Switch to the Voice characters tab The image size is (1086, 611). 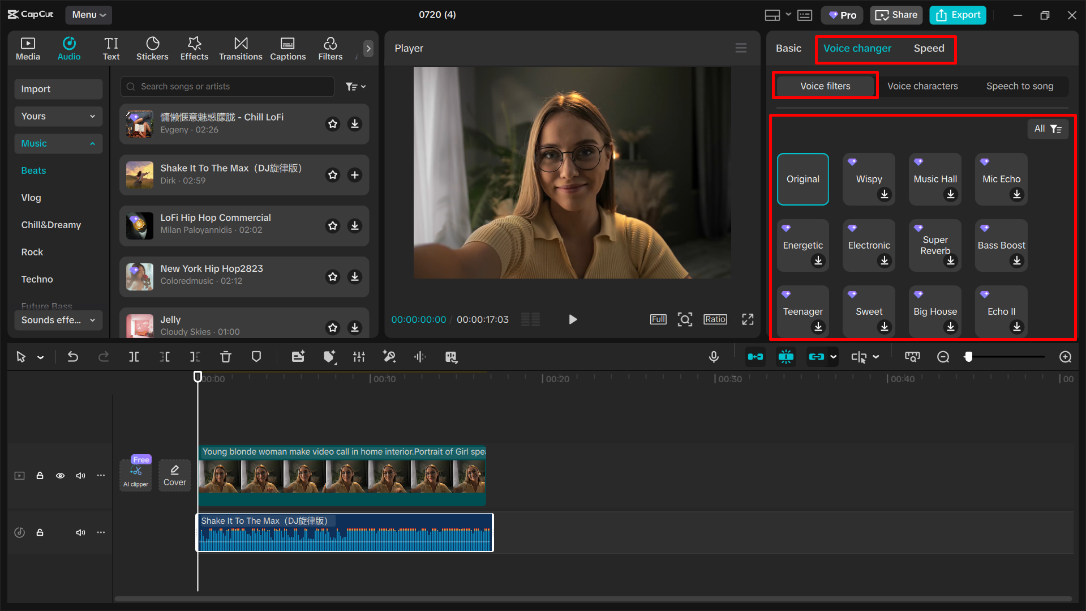tap(922, 86)
